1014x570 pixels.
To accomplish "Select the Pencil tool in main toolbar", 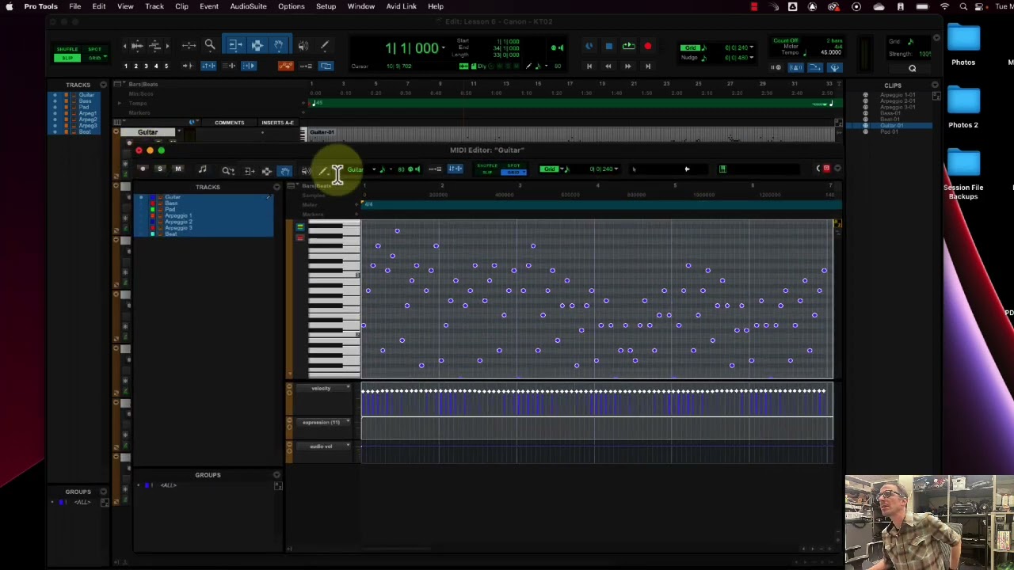I will click(325, 45).
